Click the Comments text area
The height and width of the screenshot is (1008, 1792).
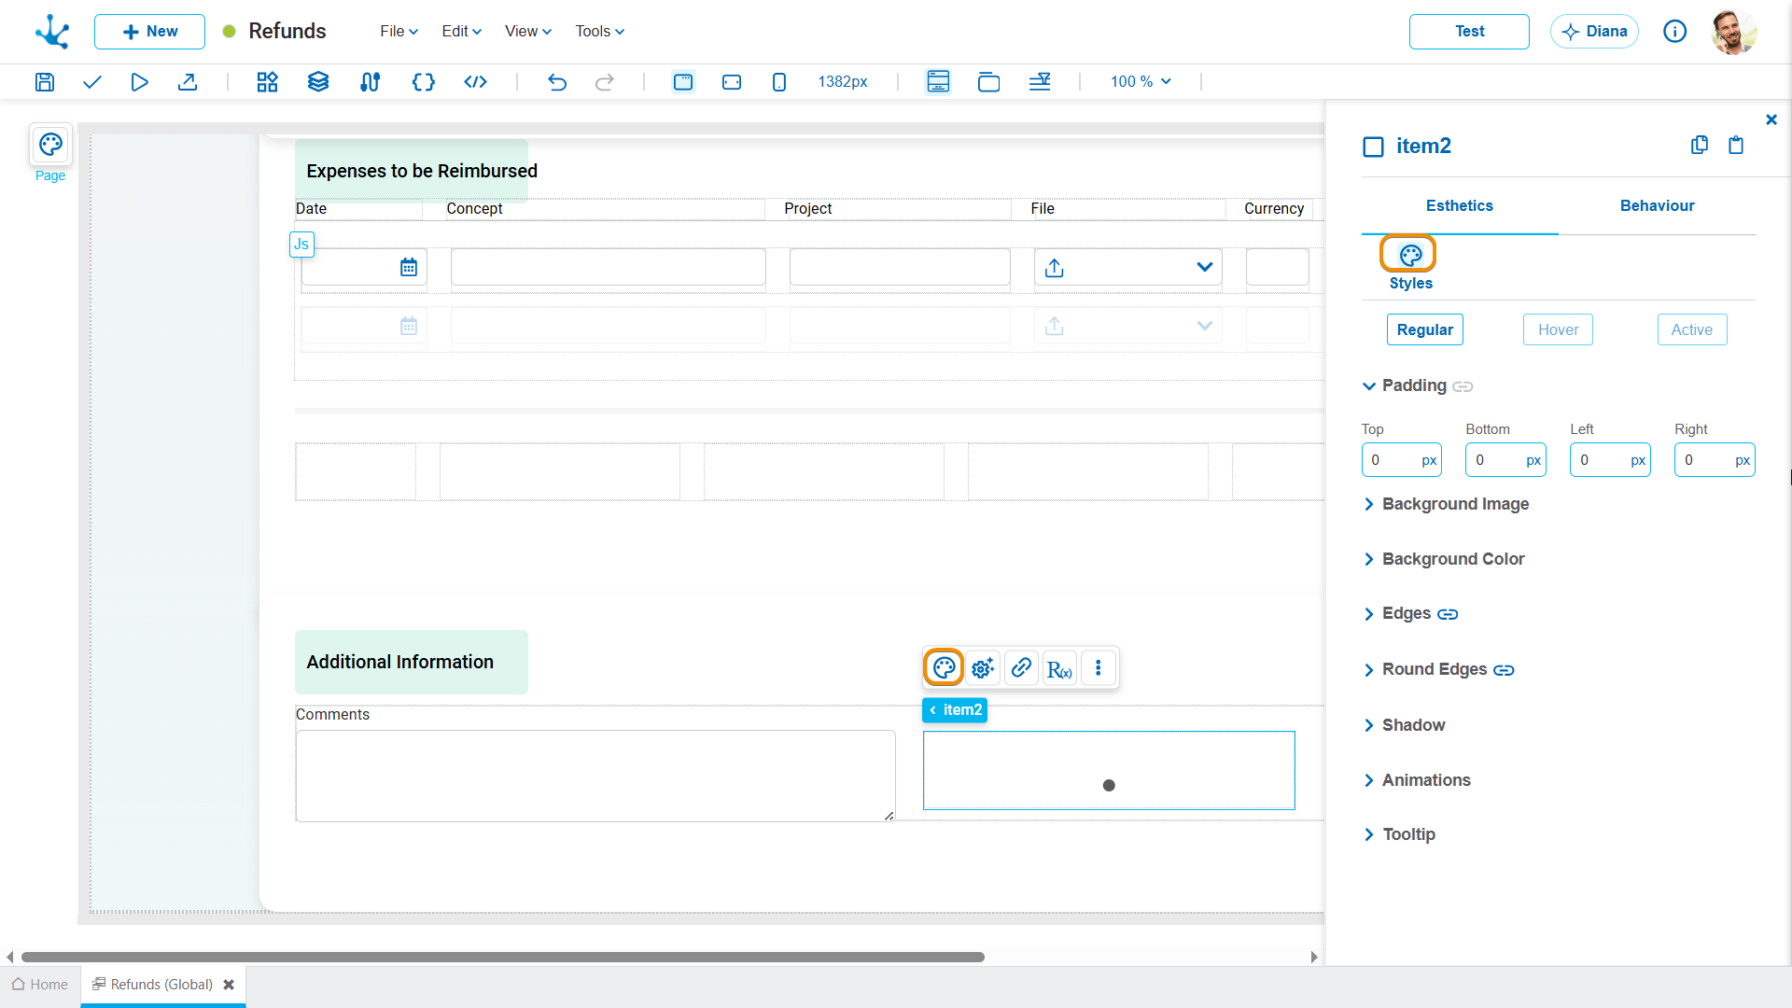[x=595, y=776]
